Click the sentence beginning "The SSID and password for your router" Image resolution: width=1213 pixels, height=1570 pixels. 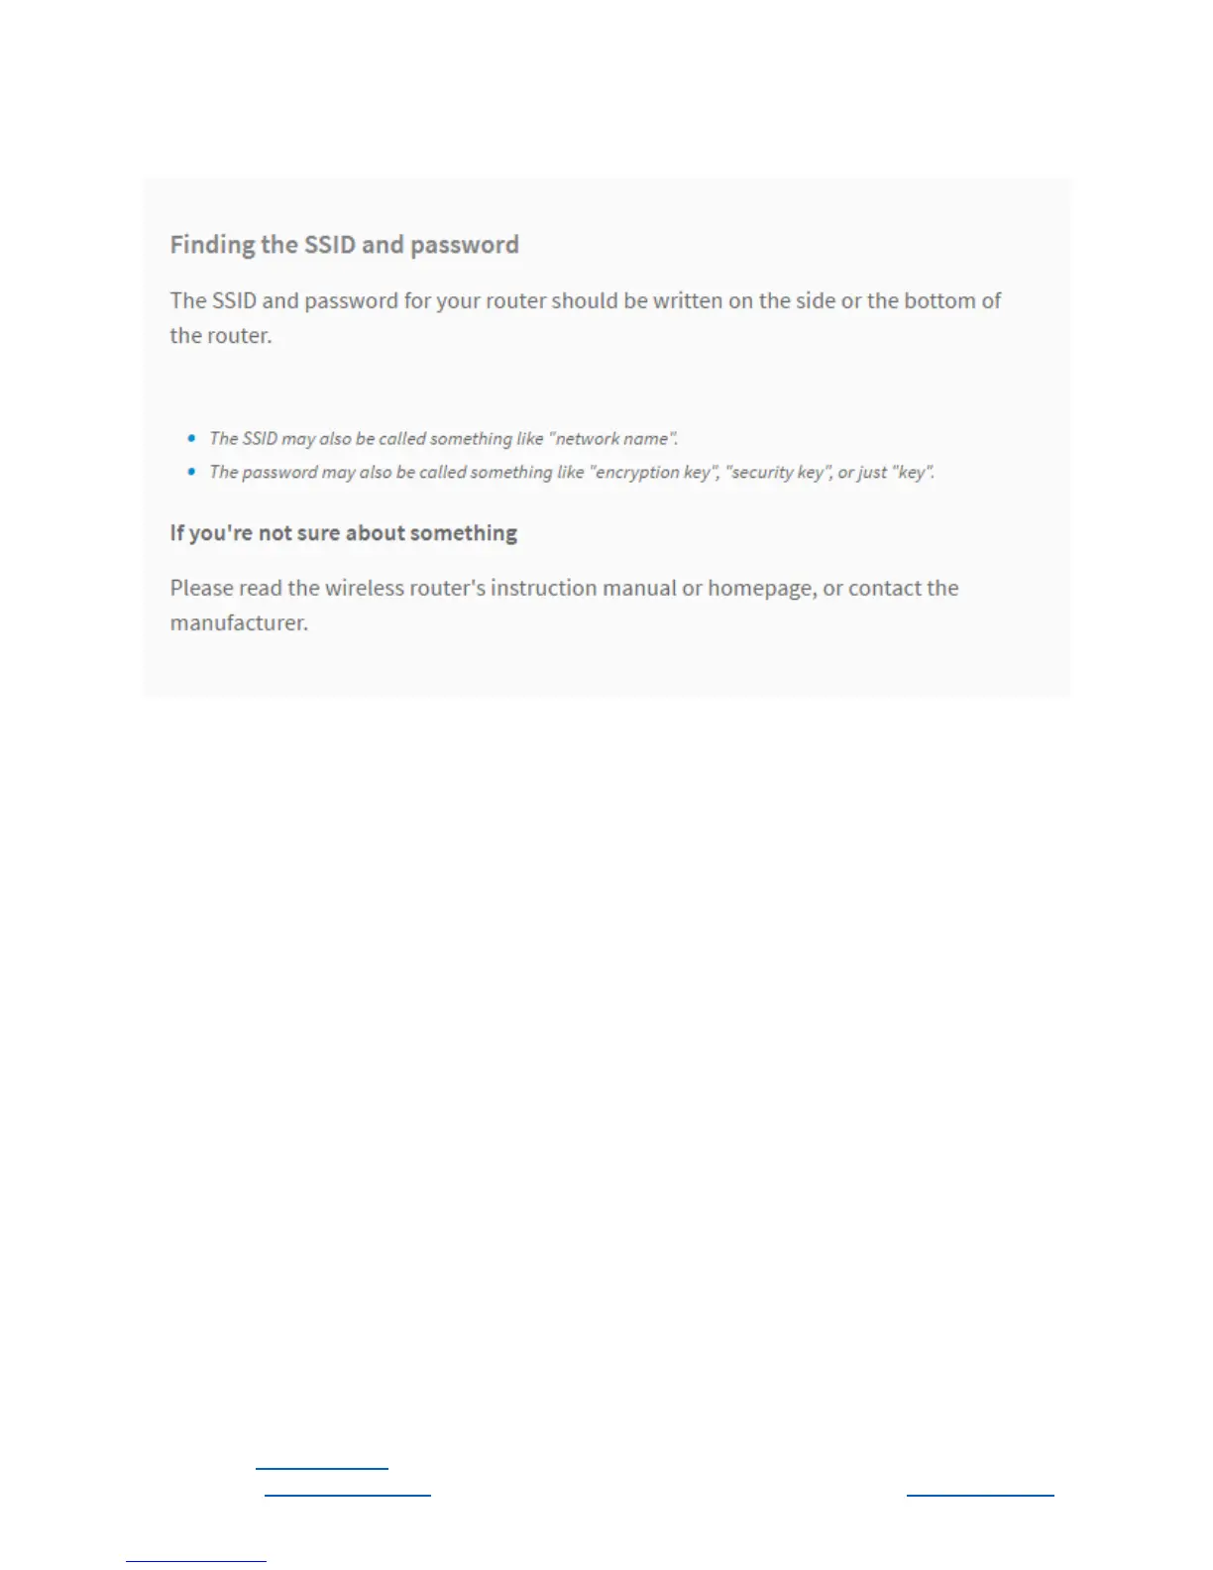tap(586, 318)
